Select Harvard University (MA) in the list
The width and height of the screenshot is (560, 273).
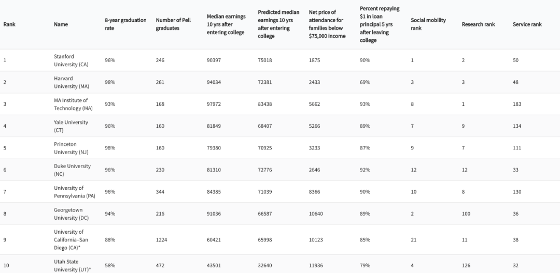coord(72,82)
